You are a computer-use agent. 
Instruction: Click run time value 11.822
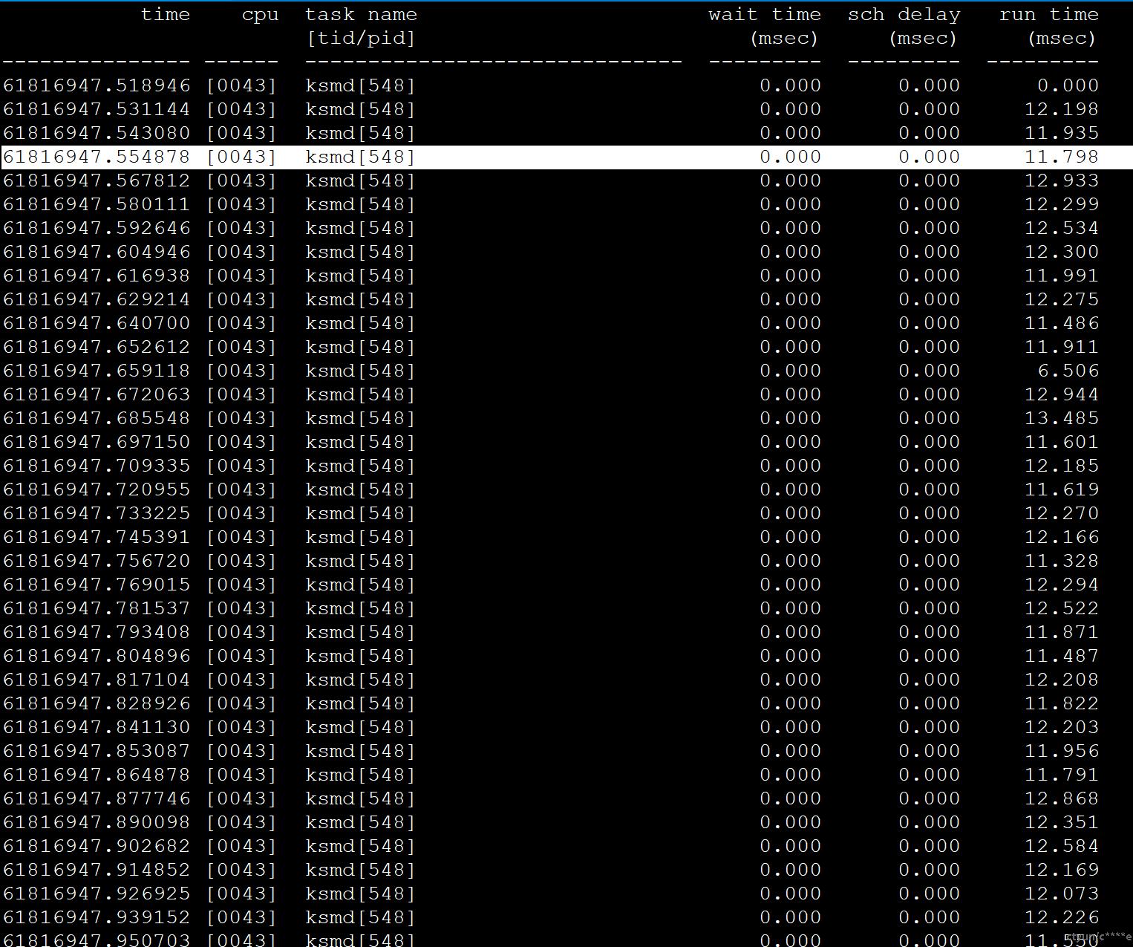coord(1062,703)
